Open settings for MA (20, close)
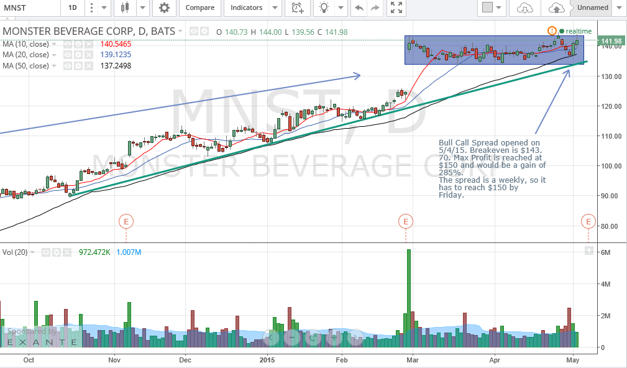This screenshot has height=368, width=627. click(78, 55)
